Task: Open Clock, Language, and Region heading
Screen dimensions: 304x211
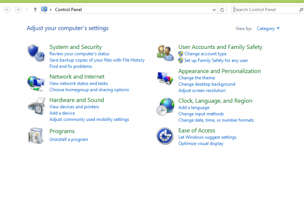Action: click(x=215, y=101)
